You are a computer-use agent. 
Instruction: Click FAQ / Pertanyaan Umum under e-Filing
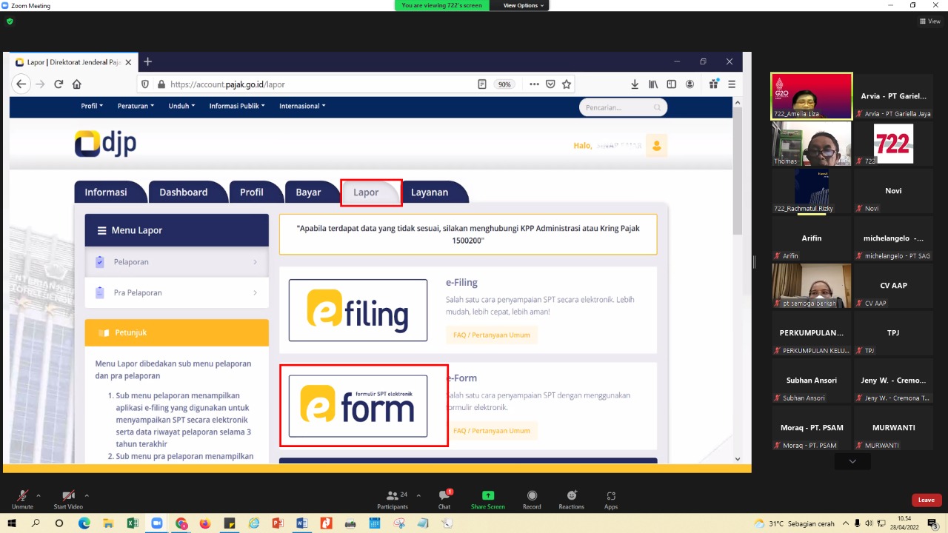click(x=491, y=335)
